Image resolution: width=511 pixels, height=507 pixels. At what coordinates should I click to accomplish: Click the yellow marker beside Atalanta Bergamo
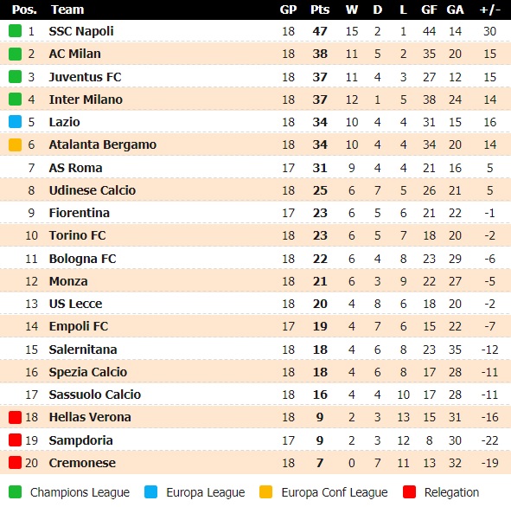[x=15, y=144]
